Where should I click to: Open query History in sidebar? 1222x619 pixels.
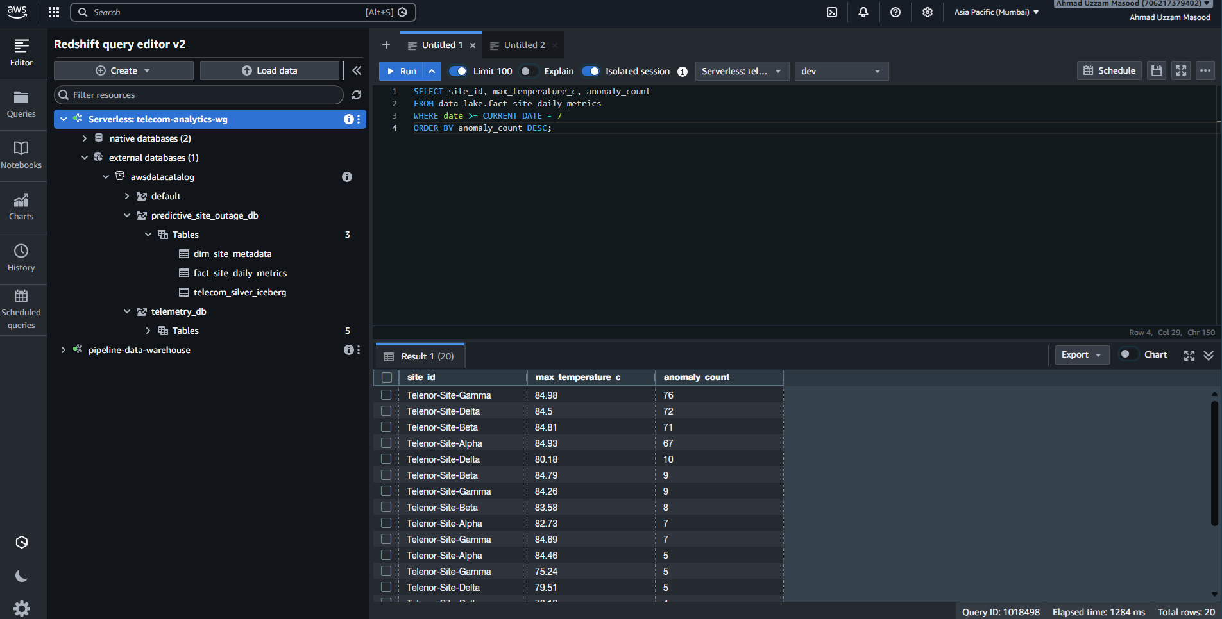click(21, 258)
